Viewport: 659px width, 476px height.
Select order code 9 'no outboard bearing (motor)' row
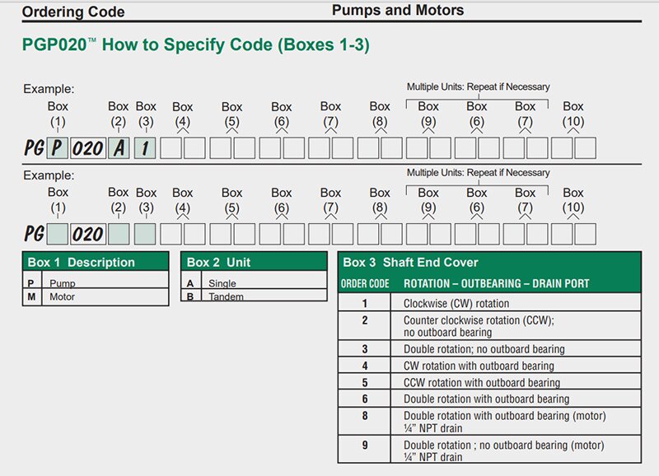489,450
